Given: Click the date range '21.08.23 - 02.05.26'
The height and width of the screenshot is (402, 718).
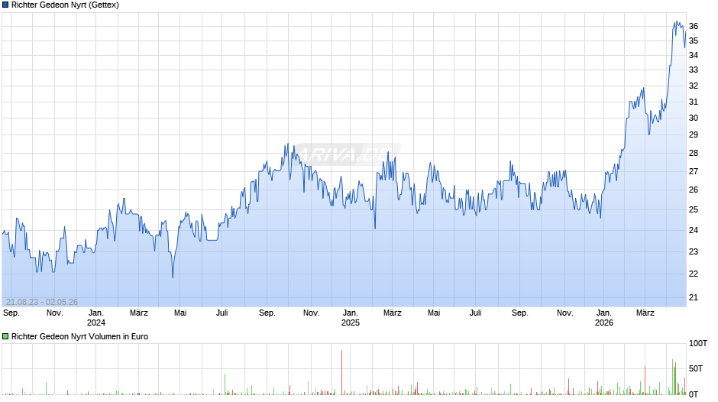Looking at the screenshot, I should pyautogui.click(x=42, y=302).
